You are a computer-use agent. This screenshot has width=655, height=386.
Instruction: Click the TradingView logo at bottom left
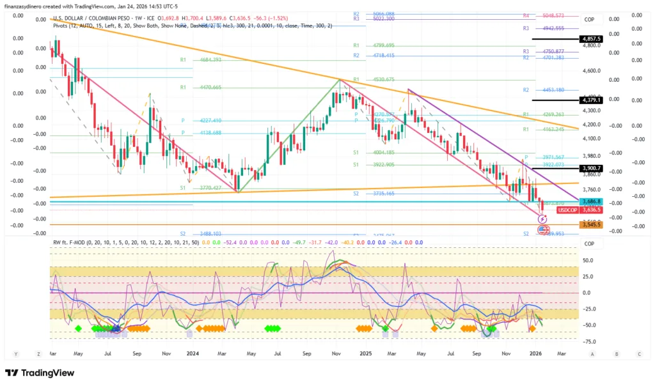40,373
